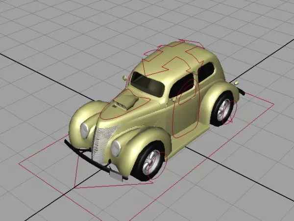
Task: Select the large red rectangular base control
Action: pyautogui.click(x=146, y=157)
